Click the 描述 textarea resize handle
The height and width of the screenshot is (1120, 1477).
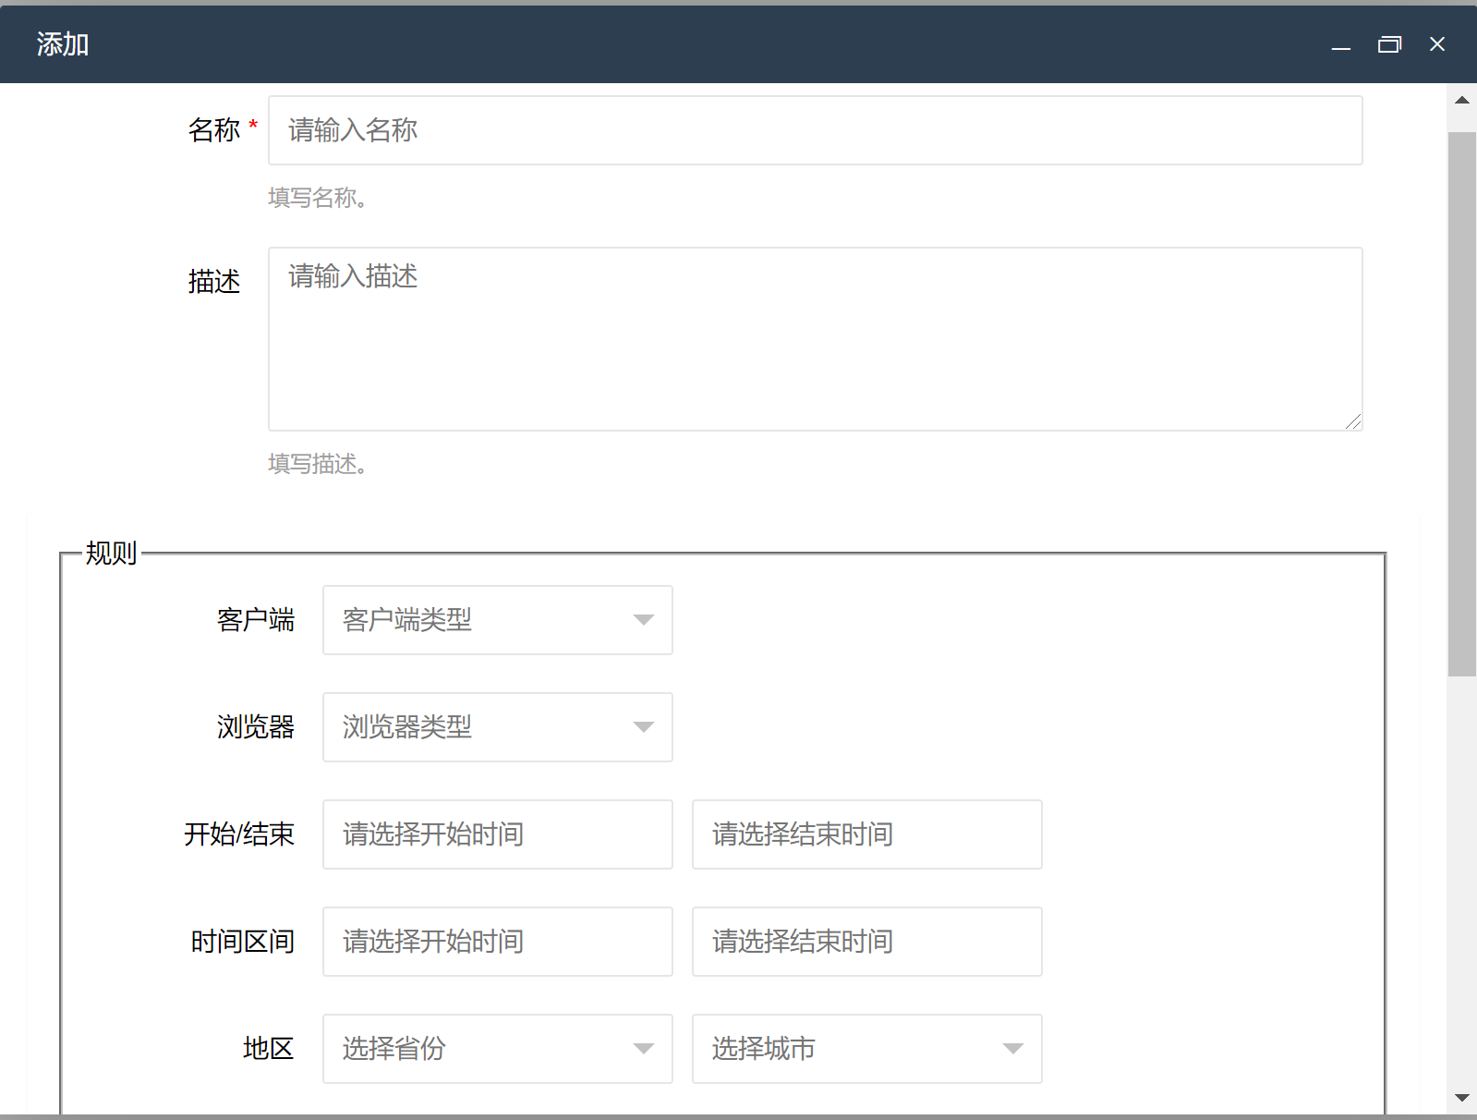pyautogui.click(x=1353, y=422)
